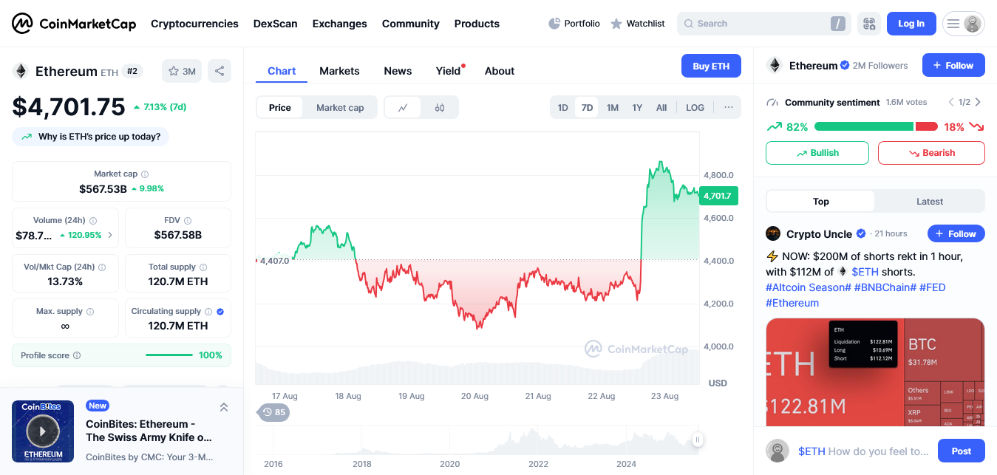Open the DexScan menu
Viewport: 997px width, 475px height.
click(275, 24)
